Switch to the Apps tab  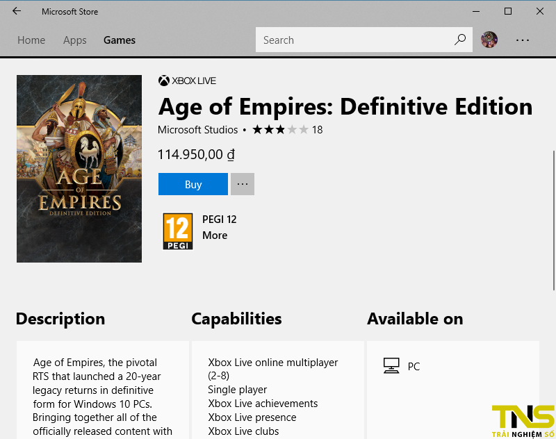(x=75, y=40)
